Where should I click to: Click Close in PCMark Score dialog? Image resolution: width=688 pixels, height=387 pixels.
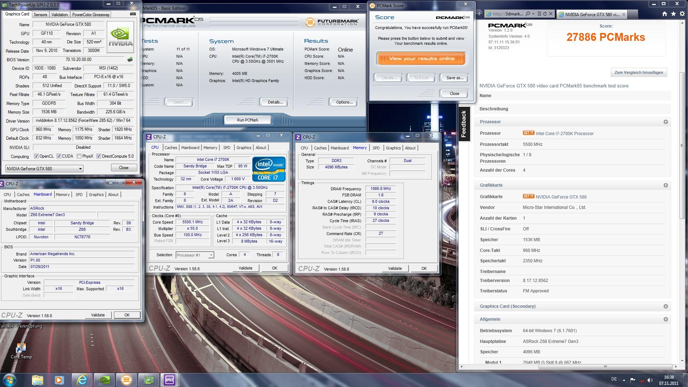point(454,94)
